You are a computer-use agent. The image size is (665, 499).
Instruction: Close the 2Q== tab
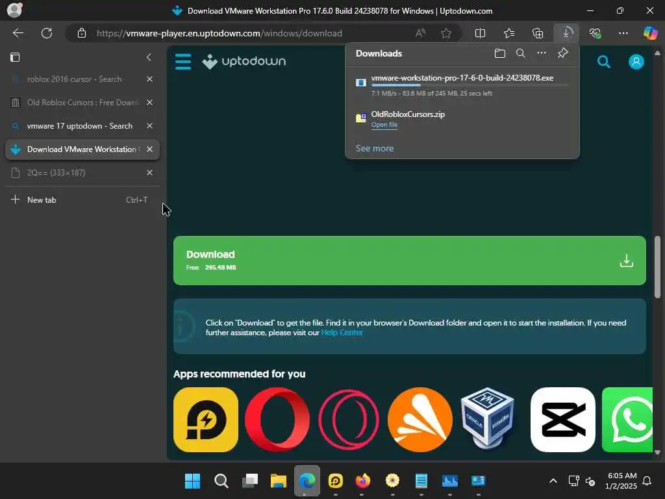pos(149,173)
